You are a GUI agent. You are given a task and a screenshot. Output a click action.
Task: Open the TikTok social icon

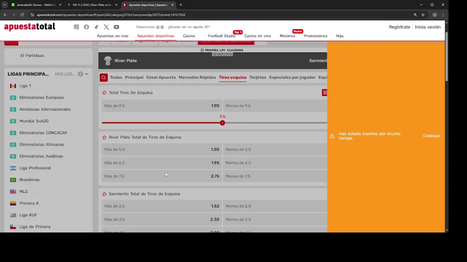[96, 27]
